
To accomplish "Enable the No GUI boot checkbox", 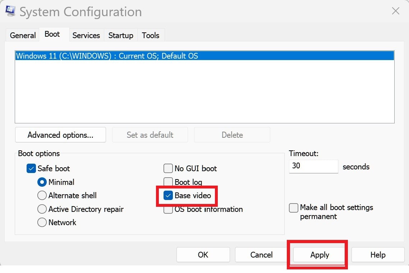I will coord(168,168).
